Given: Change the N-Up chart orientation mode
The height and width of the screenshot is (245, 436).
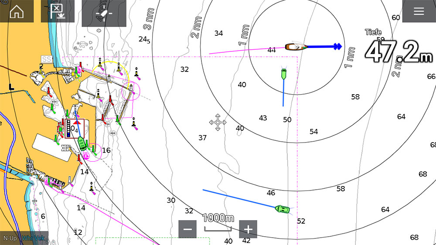Looking at the screenshot, I should 10,238.
